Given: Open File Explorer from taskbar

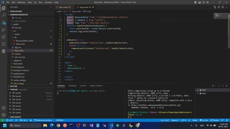Looking at the screenshot, I should coord(45,125).
